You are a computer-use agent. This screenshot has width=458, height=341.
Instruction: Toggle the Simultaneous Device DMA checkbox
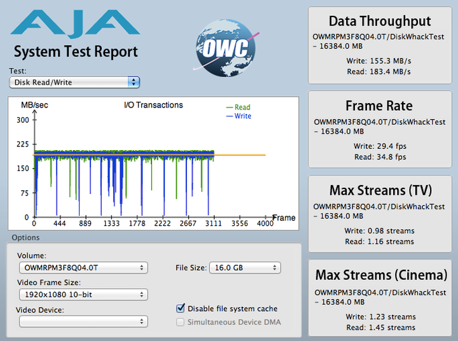pyautogui.click(x=181, y=322)
